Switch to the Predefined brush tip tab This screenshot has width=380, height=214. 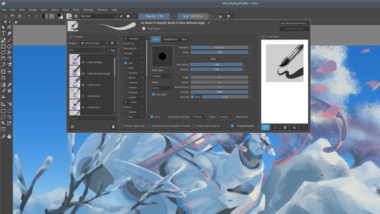[170, 39]
